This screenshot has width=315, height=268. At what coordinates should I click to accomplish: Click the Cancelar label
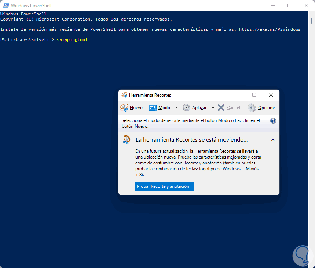(235, 108)
